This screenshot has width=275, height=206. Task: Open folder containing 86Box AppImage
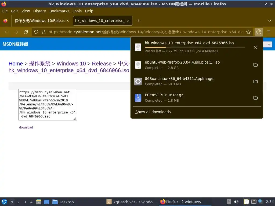click(255, 81)
